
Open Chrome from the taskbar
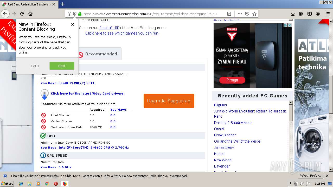click(47, 184)
